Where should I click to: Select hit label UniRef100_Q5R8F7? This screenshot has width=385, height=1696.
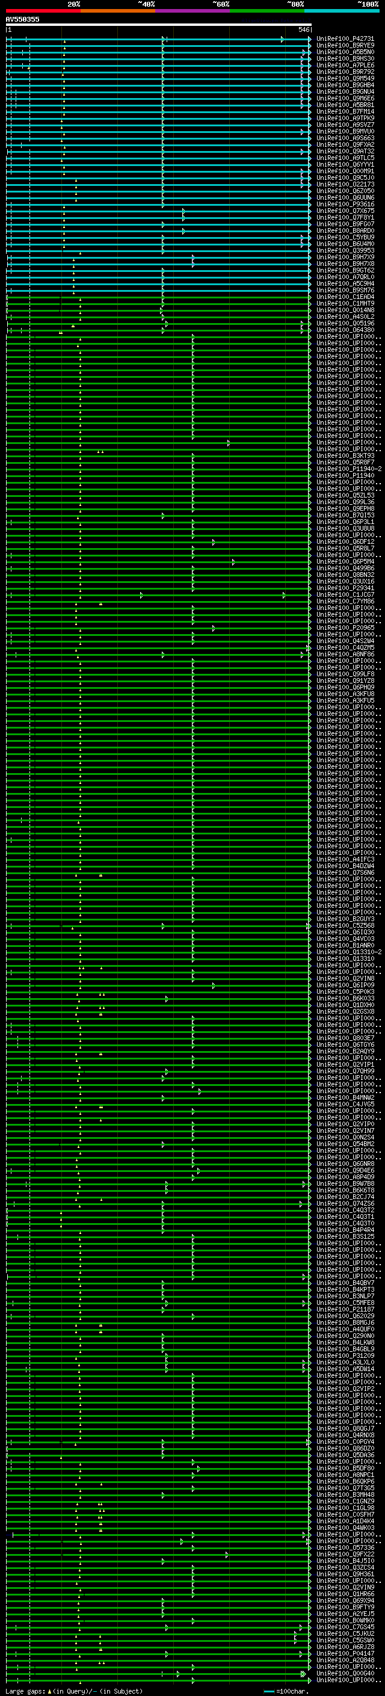(345, 462)
